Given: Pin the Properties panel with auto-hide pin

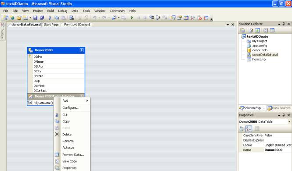Looking at the screenshot, I should 284,115.
